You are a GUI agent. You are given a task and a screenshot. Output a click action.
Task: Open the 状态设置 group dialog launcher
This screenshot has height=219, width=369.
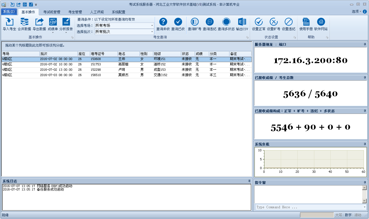(x=295, y=37)
